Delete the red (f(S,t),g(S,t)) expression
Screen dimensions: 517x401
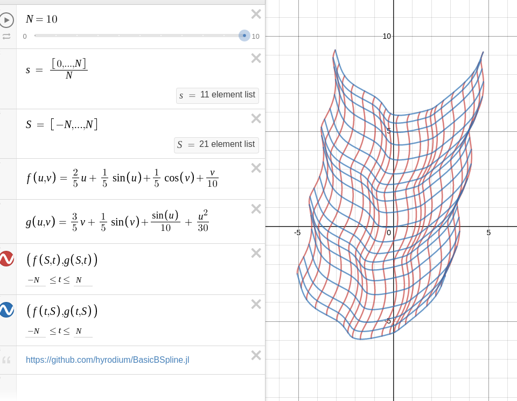click(x=256, y=253)
